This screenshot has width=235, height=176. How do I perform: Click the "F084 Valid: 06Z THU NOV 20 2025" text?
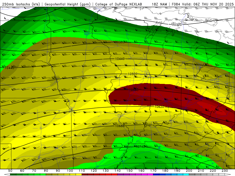click(203, 4)
